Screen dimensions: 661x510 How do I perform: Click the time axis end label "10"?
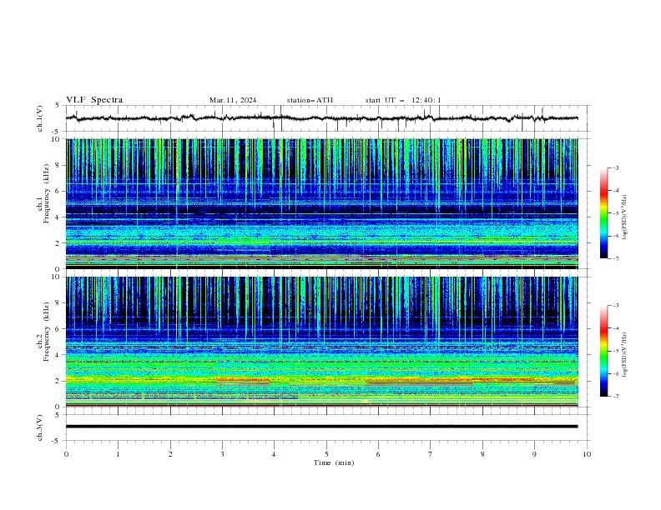587,454
